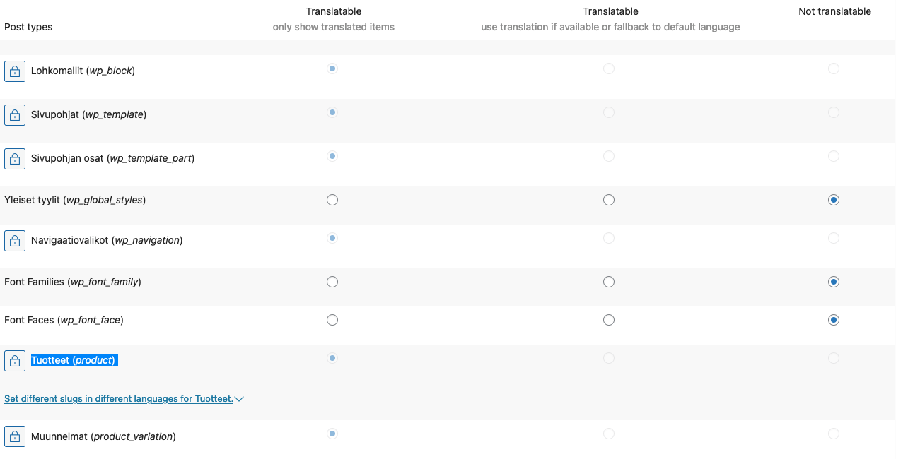Click the highlighted Tuotteet (product) label
This screenshot has width=920, height=459.
point(74,360)
